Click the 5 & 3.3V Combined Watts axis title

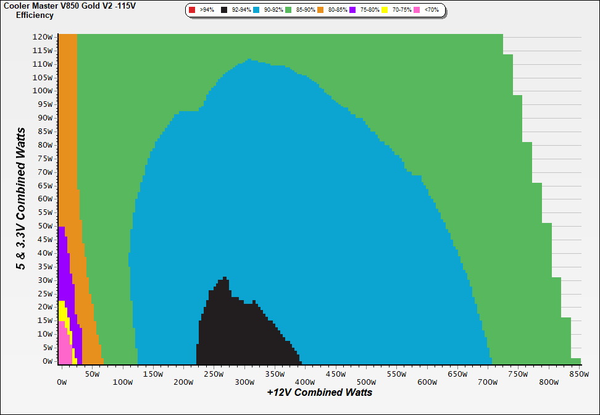pyautogui.click(x=22, y=199)
